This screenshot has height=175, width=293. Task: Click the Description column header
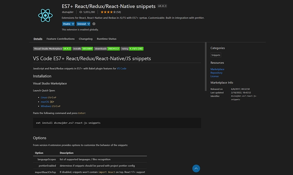67,153
